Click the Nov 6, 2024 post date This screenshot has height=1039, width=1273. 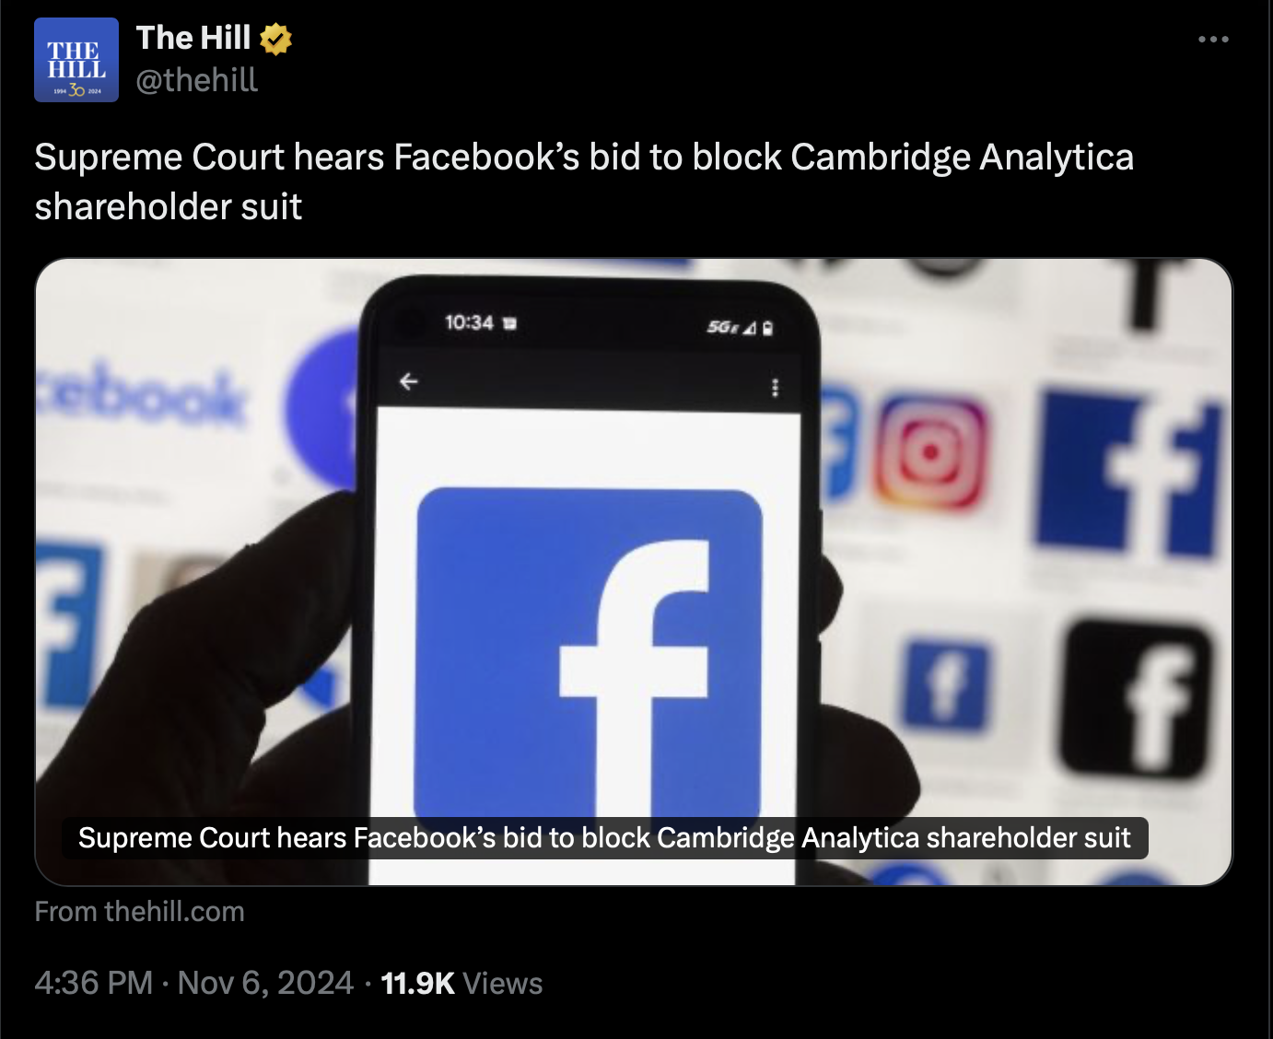pyautogui.click(x=265, y=983)
